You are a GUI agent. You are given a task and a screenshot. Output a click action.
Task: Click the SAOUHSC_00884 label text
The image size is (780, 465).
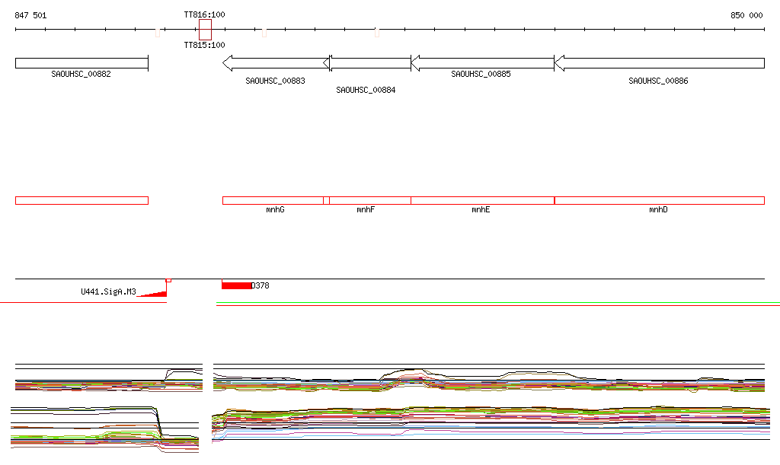(x=366, y=90)
